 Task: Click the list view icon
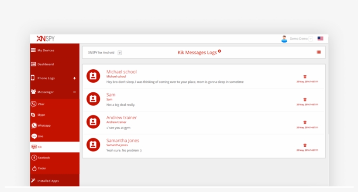click(x=319, y=52)
